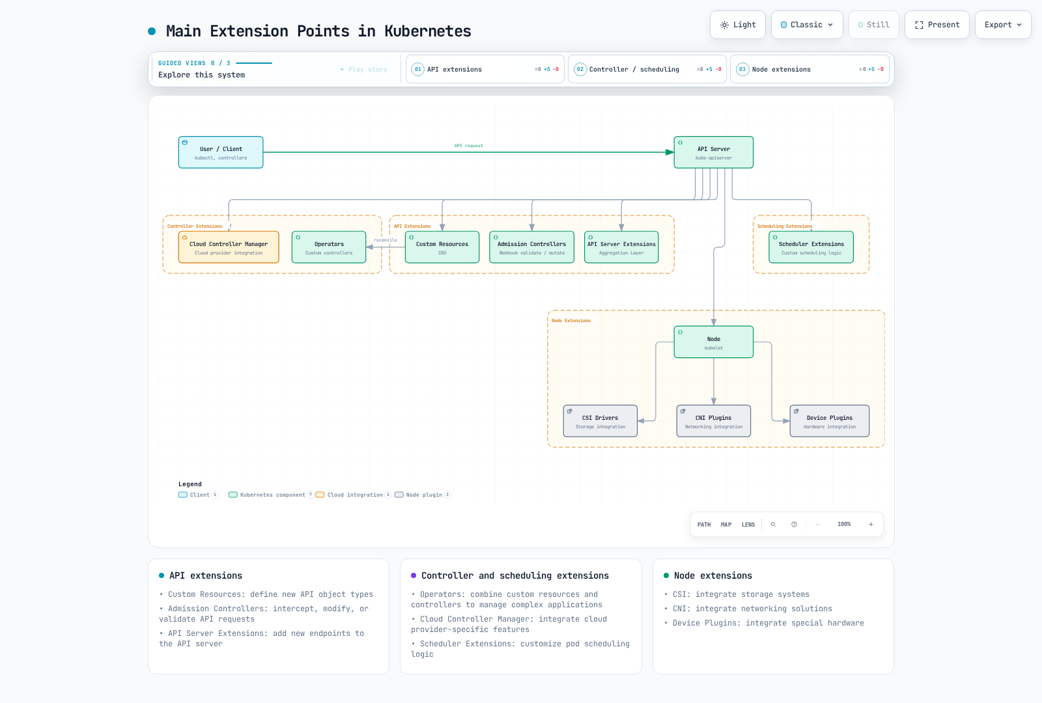
Task: Toggle Kubernetes component legend filter
Action: click(270, 495)
